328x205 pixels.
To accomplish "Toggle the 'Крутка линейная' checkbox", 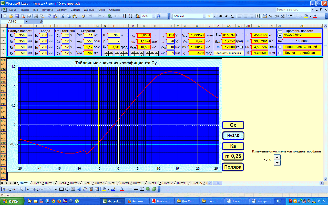I will (280, 53).
